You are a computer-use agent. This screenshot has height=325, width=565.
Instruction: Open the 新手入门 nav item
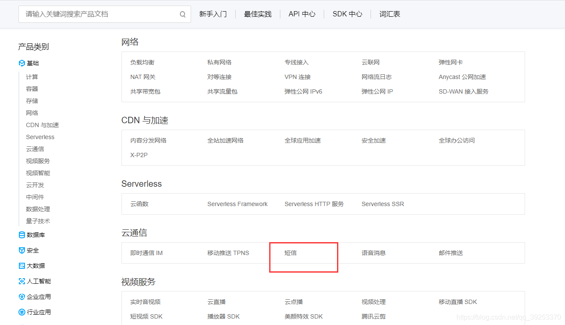[x=213, y=14]
